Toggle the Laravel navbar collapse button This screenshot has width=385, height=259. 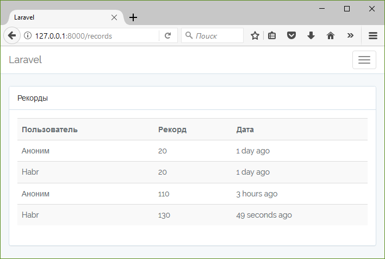[x=364, y=60]
